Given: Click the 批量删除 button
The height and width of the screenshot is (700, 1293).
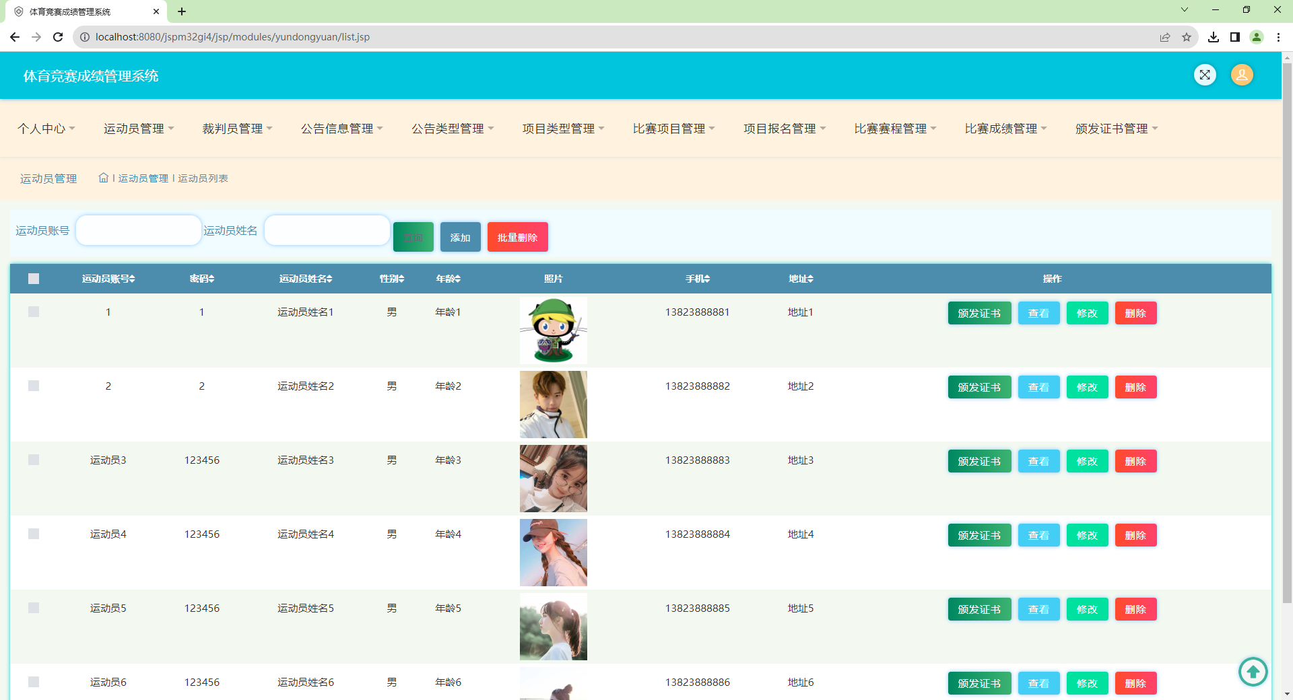Looking at the screenshot, I should 518,237.
